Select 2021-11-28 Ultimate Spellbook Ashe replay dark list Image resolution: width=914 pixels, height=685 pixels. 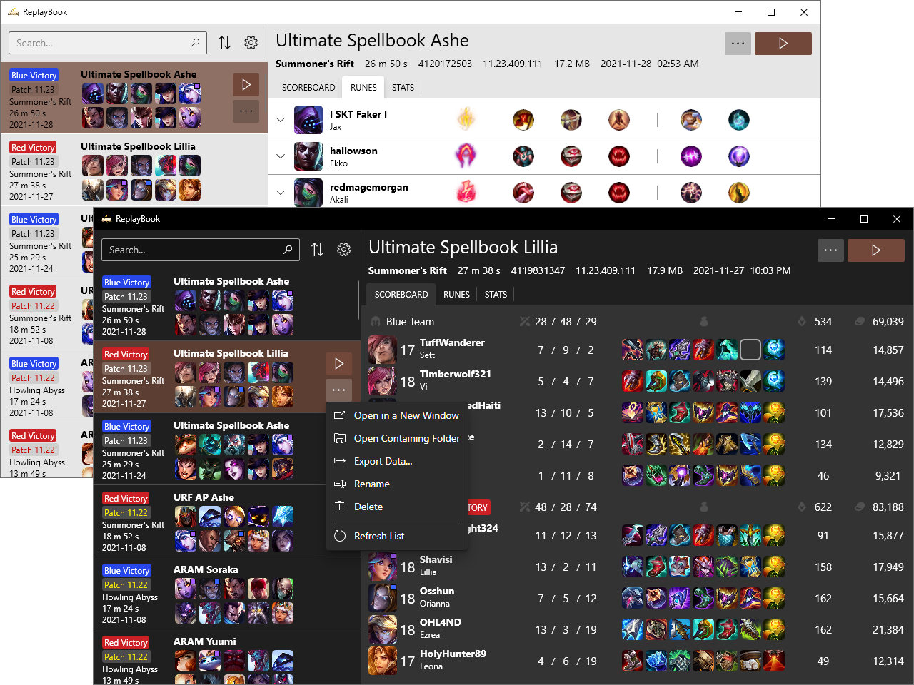226,305
